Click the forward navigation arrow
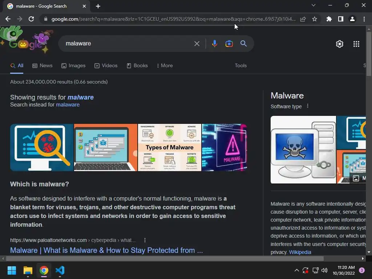 click(x=20, y=19)
